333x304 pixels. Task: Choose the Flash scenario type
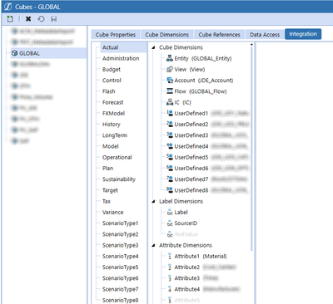[108, 91]
